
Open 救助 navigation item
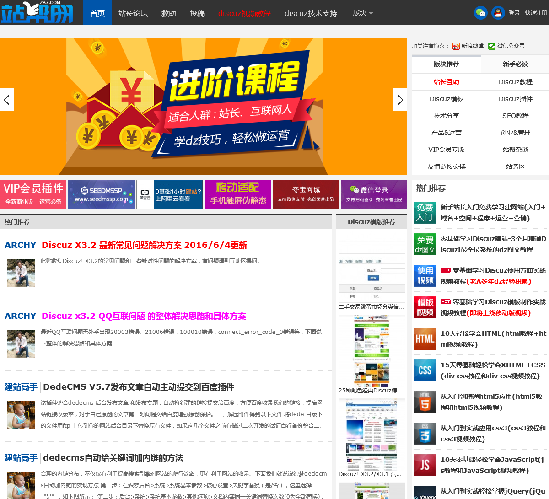169,13
